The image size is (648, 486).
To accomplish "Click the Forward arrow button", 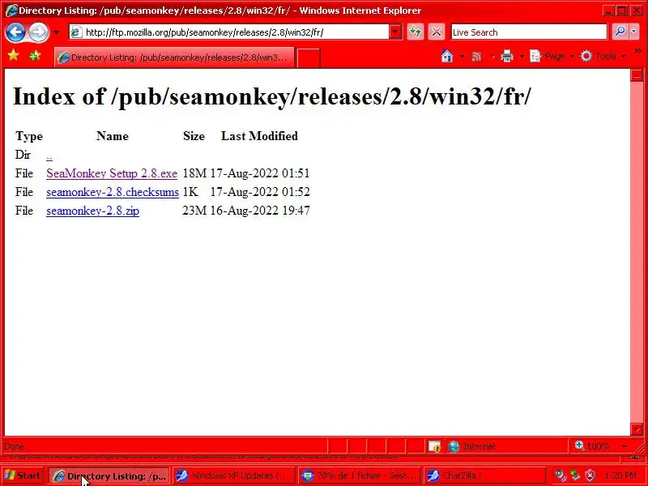I will pyautogui.click(x=38, y=32).
